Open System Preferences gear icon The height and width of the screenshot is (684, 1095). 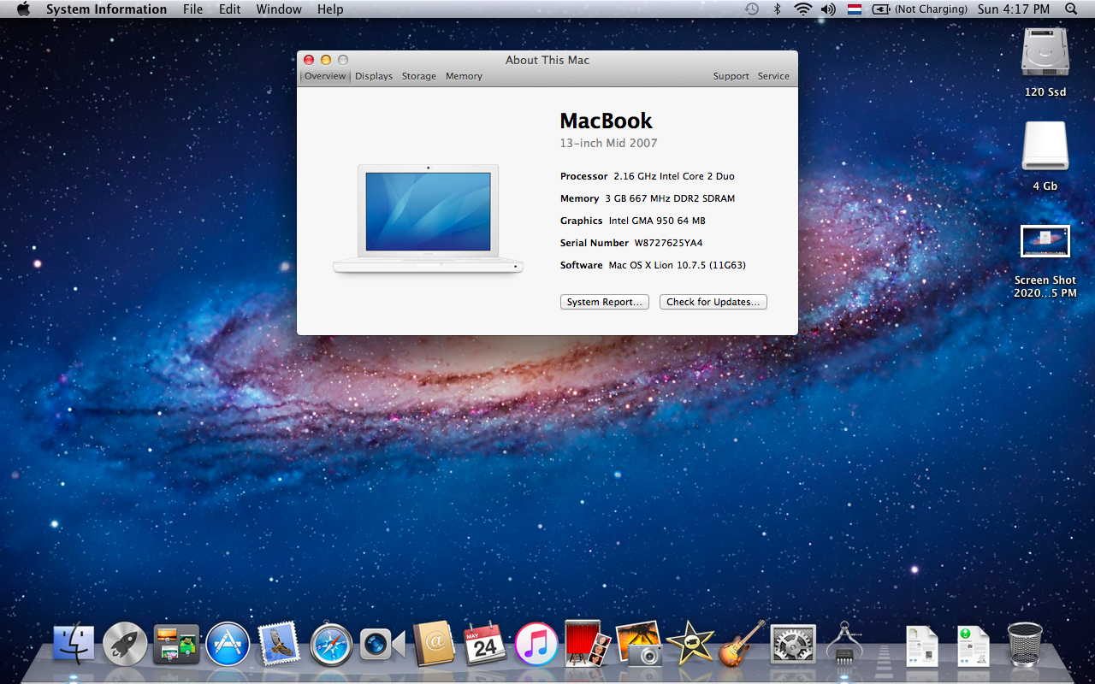coord(793,644)
